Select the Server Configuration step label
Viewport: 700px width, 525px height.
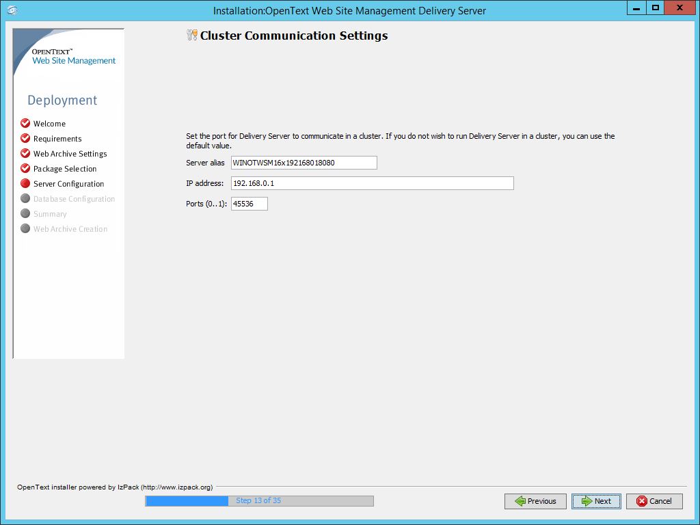[x=69, y=184]
